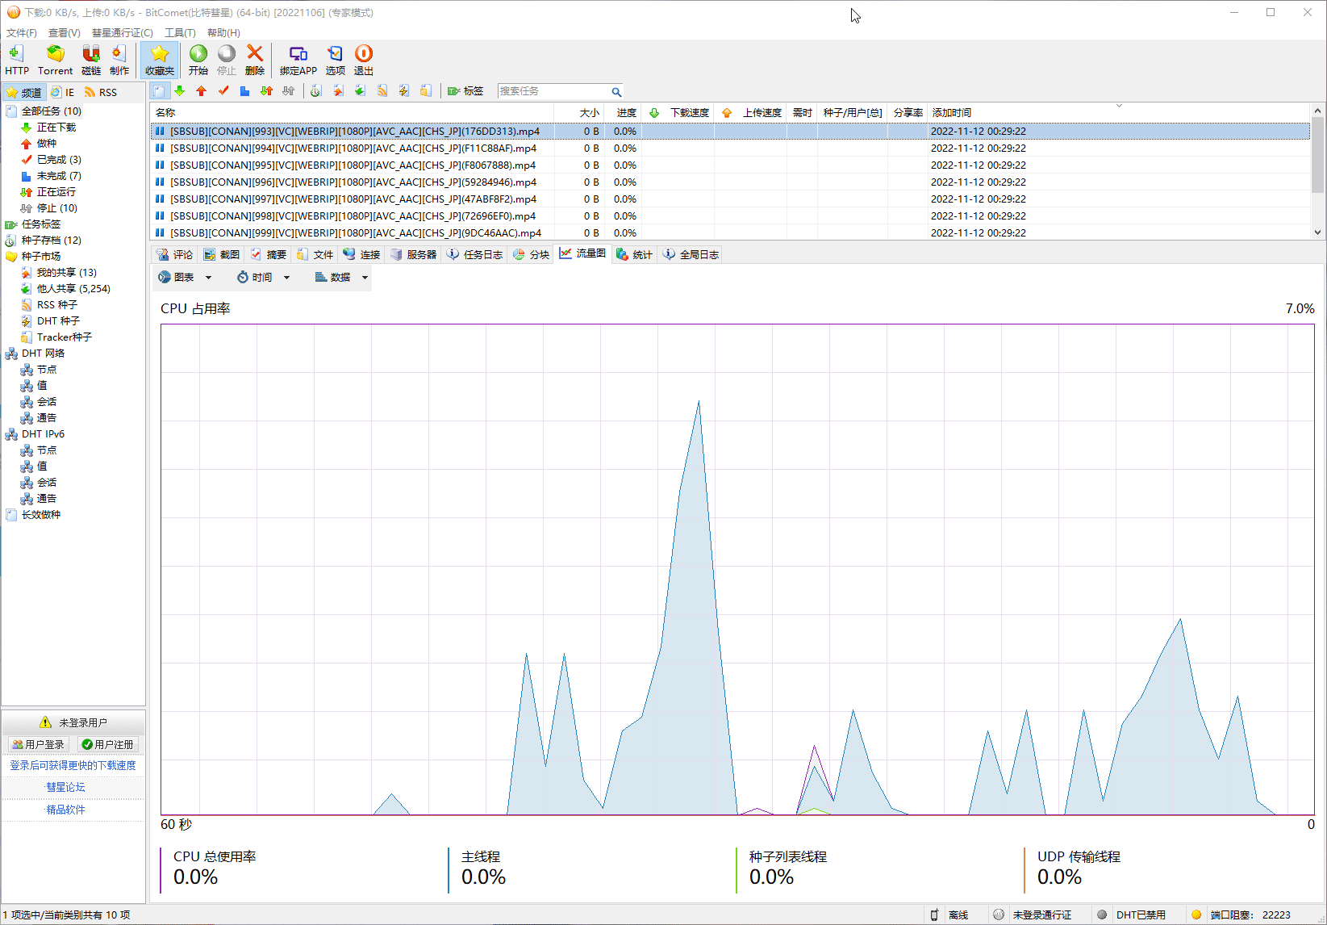The image size is (1327, 925).
Task: Click the 用户登录 login button
Action: pos(39,744)
